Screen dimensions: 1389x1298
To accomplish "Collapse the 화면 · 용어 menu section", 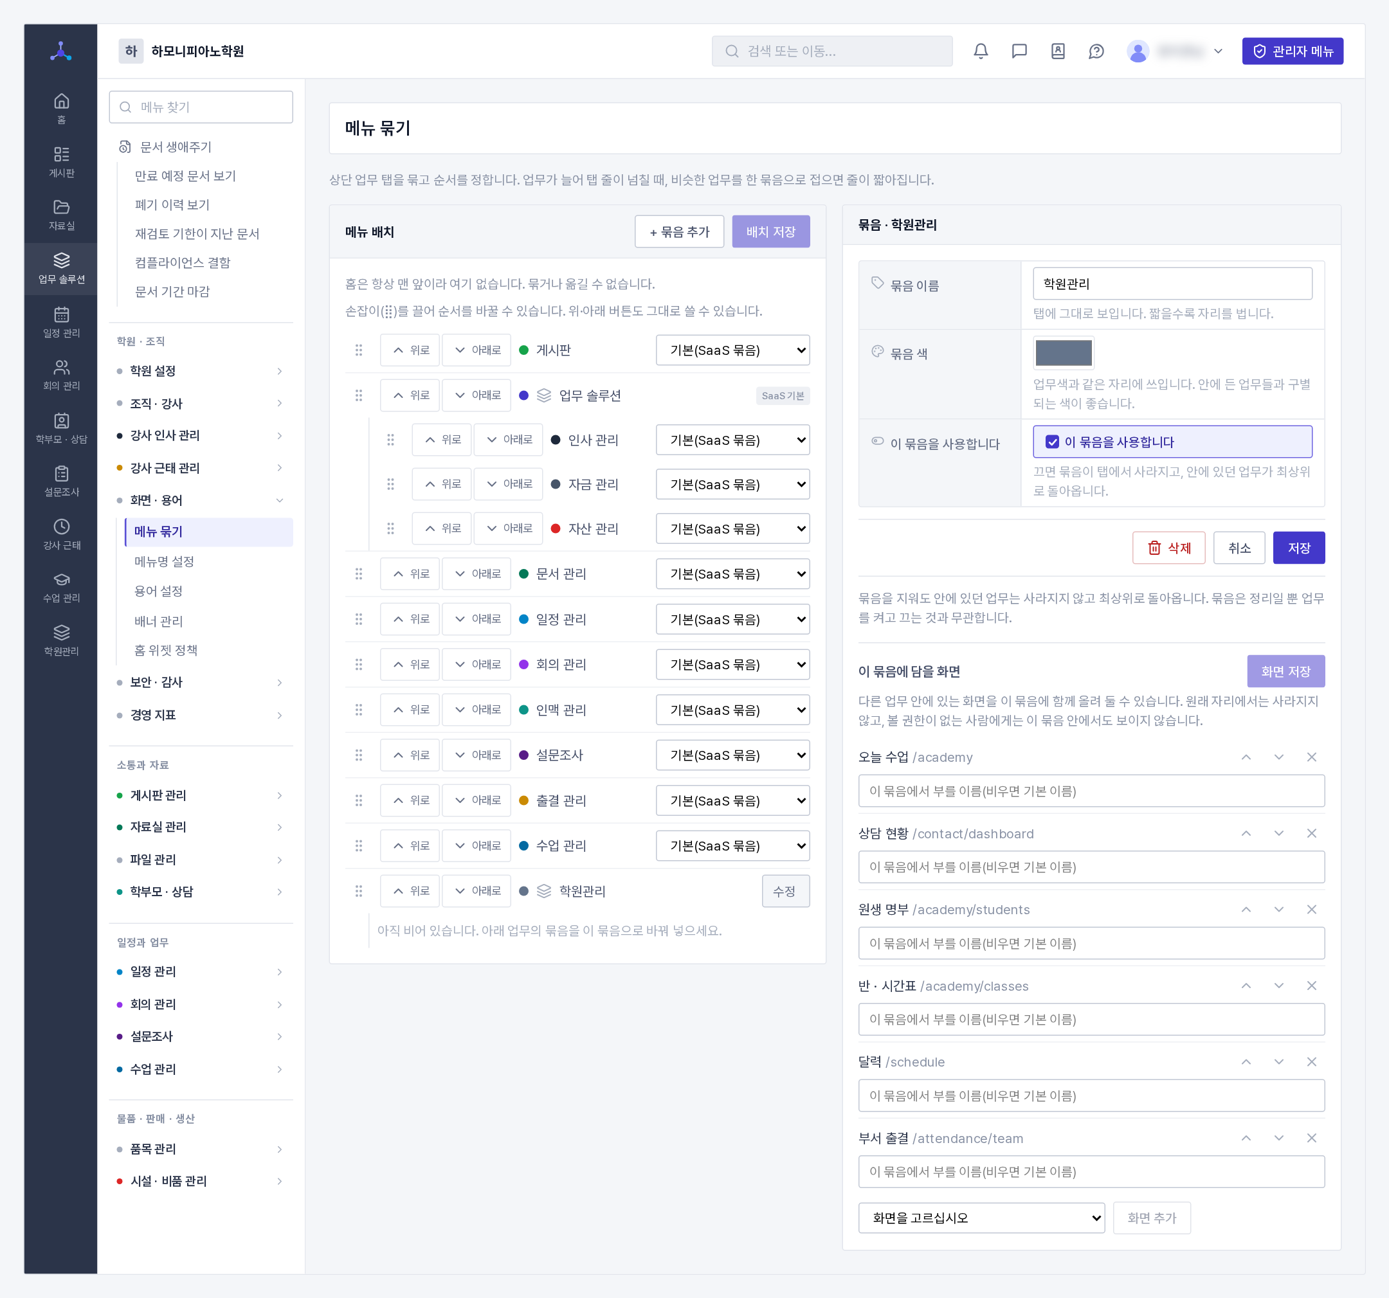I will [x=201, y=500].
